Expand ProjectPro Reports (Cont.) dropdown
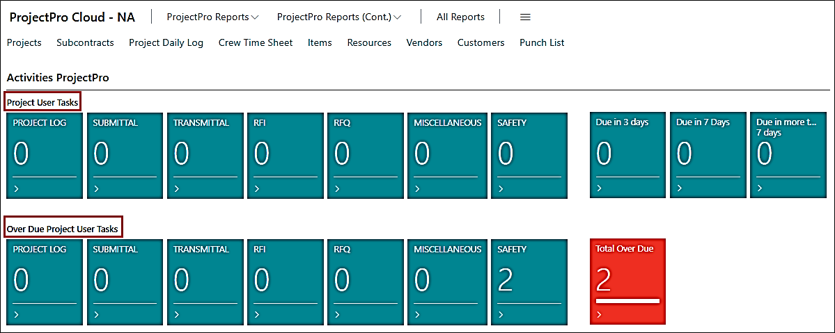Screen dimensions: 835x333 pos(338,17)
